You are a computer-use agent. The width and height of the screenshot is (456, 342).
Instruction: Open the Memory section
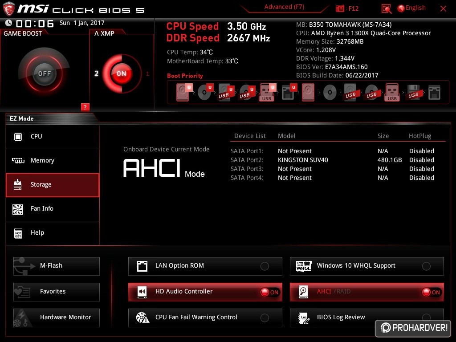click(x=53, y=160)
